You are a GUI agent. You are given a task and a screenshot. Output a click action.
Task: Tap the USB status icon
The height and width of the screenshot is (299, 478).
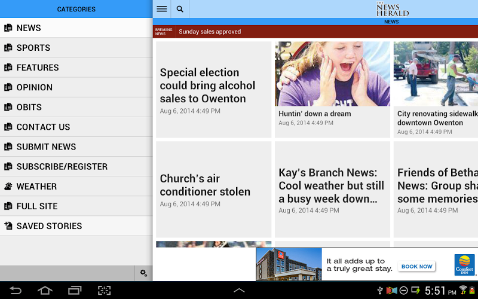380,290
